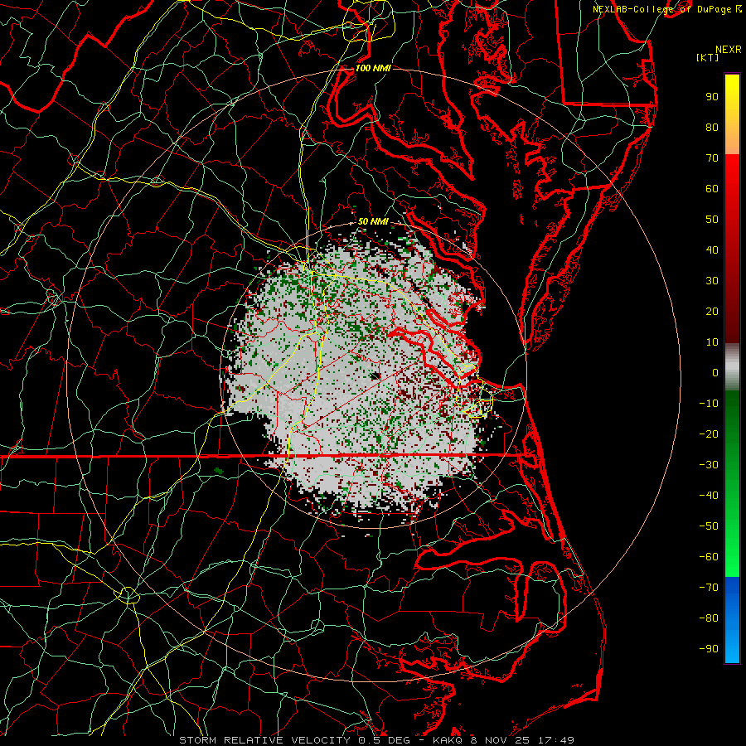Click the [KT] units label
This screenshot has height=746, width=746.
click(708, 57)
